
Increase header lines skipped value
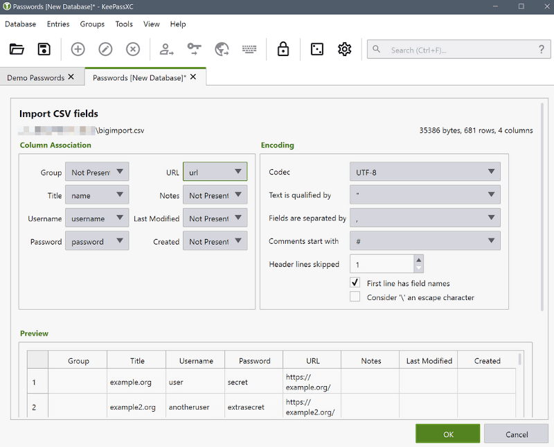(419, 260)
